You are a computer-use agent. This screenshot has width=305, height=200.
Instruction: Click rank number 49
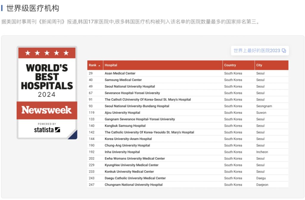point(91,86)
